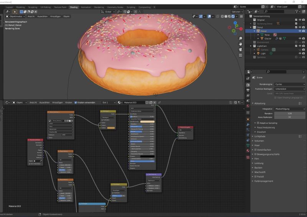Enable Bewegungsunschärfe checkbox
The height and width of the screenshot is (217, 307).
[x=255, y=154]
